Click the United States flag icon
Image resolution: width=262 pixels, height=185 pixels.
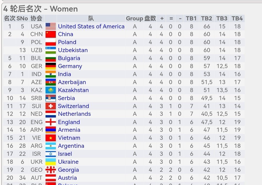coord(51,26)
